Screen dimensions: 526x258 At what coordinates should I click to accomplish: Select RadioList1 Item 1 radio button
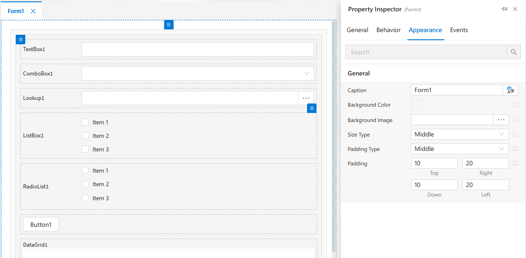click(85, 170)
